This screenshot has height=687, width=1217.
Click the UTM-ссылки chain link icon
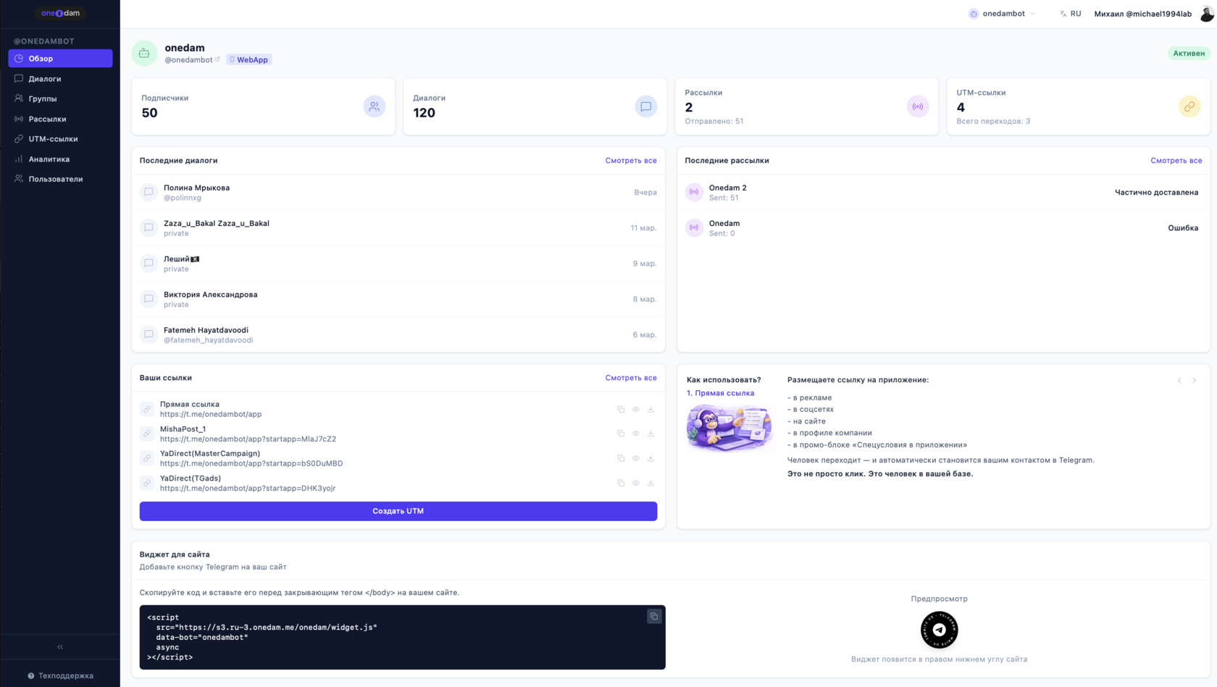pos(1189,106)
